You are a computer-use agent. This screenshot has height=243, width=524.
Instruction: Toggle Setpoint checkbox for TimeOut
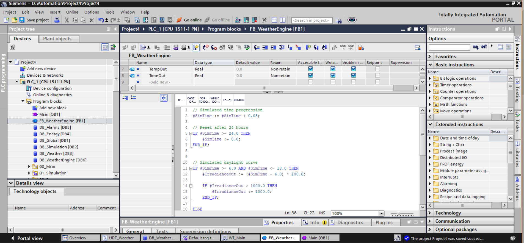coord(377,75)
